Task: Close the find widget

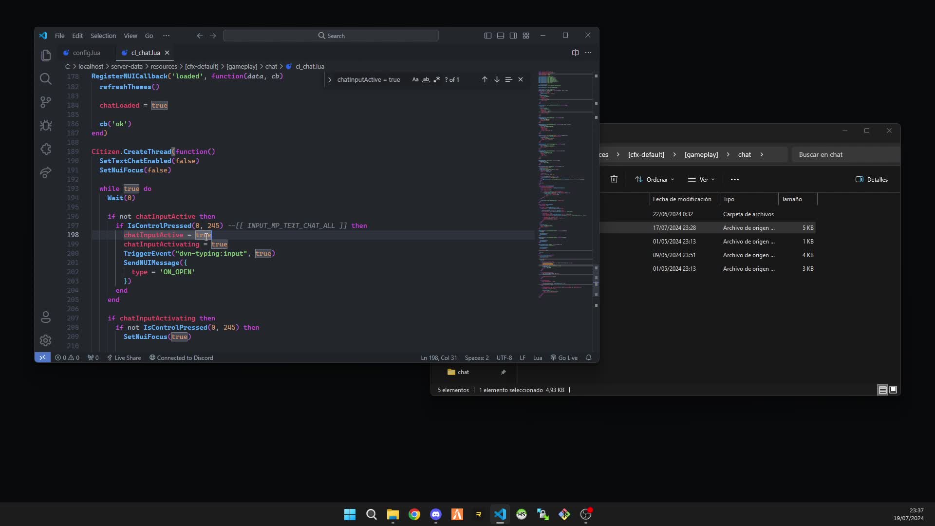Action: pyautogui.click(x=521, y=79)
